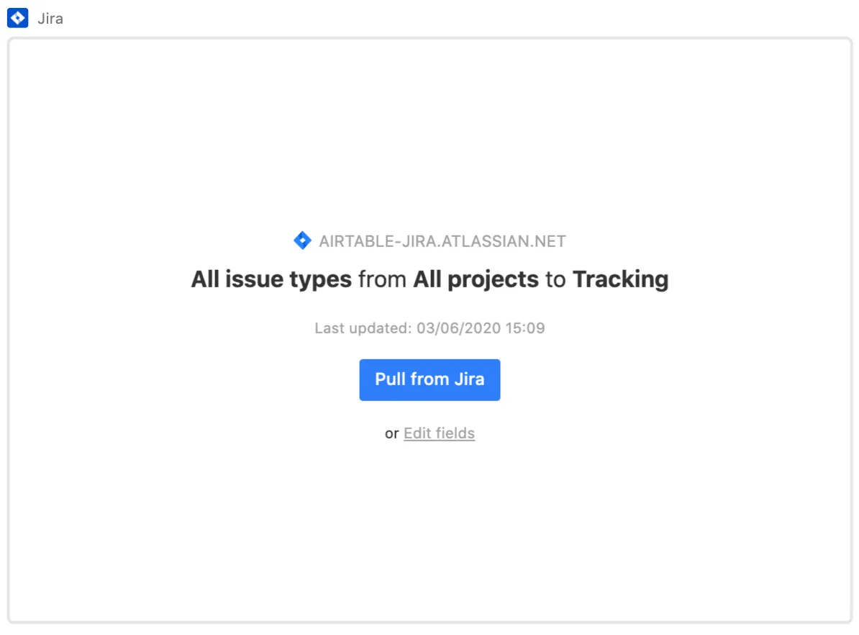Screen dimensions: 859x635
Task: Click the bold "Tracking" table name
Action: 620,279
